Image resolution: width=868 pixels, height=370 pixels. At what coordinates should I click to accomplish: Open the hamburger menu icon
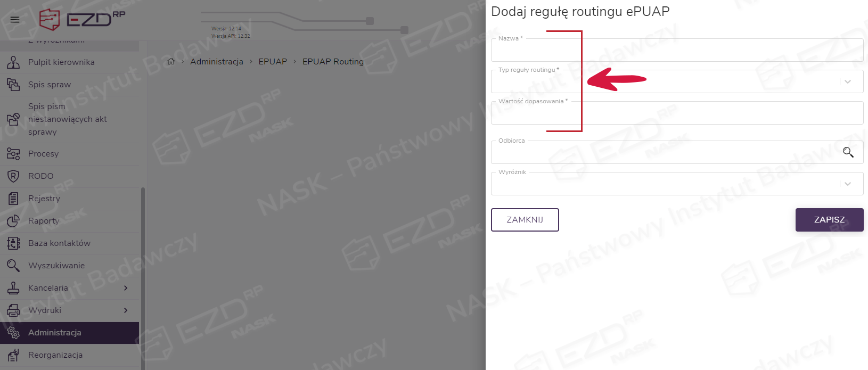15,20
